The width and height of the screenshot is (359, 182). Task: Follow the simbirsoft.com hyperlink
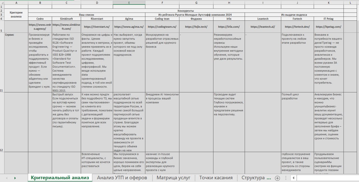click(x=66, y=27)
